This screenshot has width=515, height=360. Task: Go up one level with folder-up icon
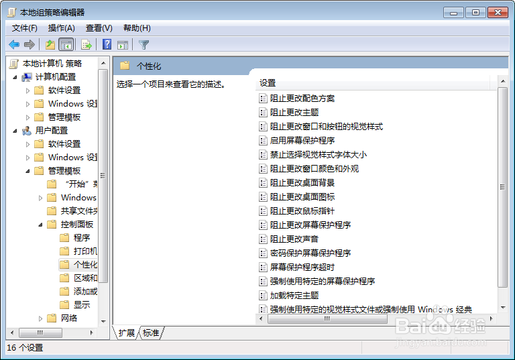pyautogui.click(x=50, y=44)
